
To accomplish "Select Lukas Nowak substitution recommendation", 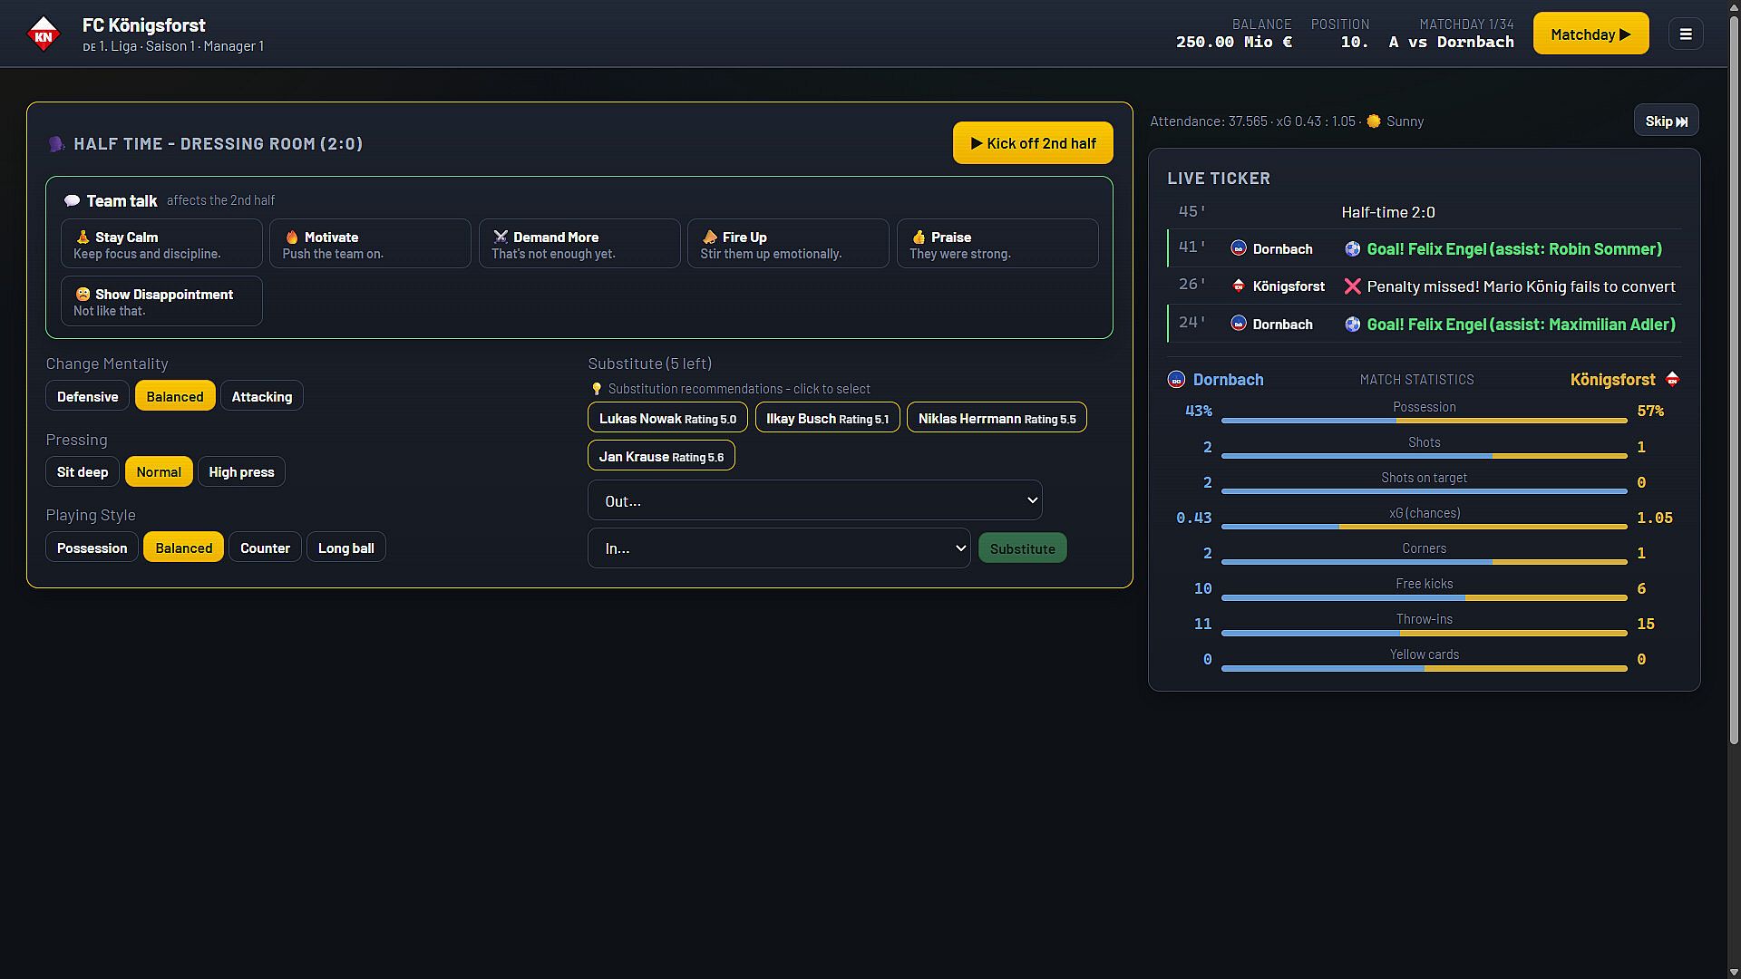I will tap(667, 418).
